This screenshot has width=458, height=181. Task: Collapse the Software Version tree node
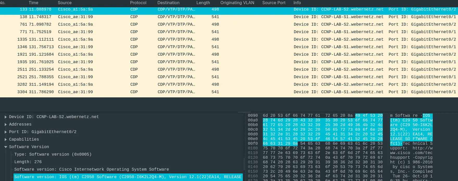pyautogui.click(x=5, y=147)
